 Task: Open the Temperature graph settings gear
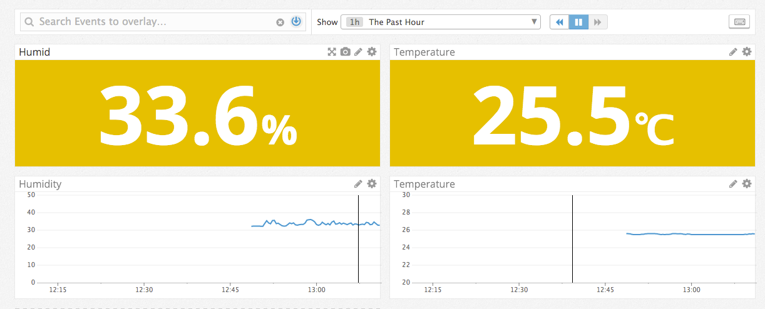tap(746, 184)
